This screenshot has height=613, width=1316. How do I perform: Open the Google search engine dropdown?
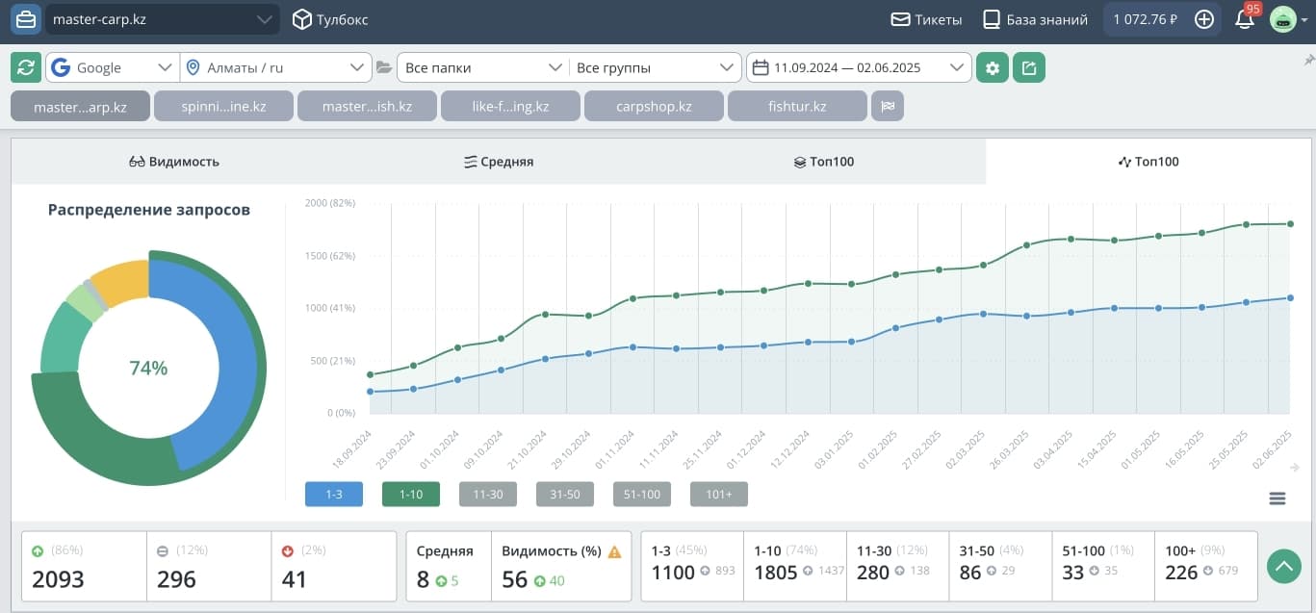click(112, 67)
